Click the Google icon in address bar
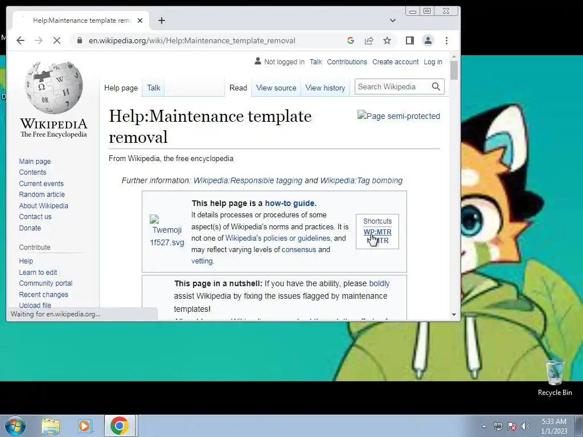Viewport: 583px width, 437px height. pyautogui.click(x=350, y=40)
